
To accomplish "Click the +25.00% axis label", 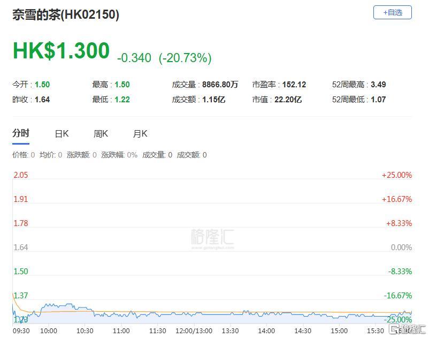I will pyautogui.click(x=397, y=175).
